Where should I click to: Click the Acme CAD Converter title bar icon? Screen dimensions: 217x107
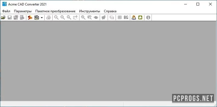(x=4, y=4)
